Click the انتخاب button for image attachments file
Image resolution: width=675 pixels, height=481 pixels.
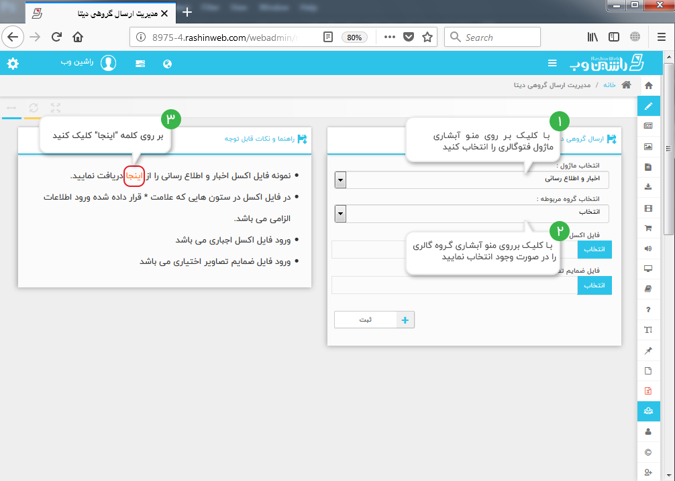point(594,285)
